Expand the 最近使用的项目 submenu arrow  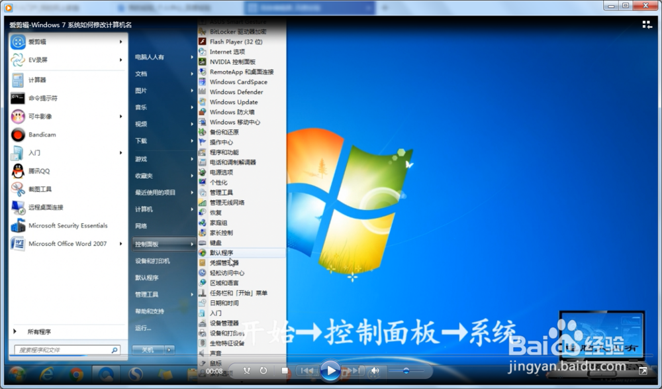coord(192,192)
